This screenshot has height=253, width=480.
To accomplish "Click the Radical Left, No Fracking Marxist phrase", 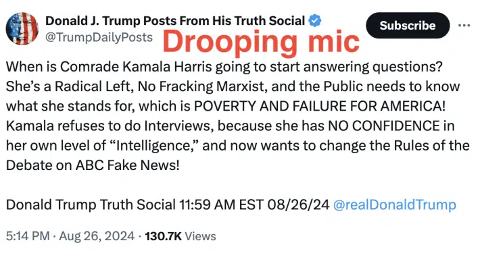I will pyautogui.click(x=159, y=86).
